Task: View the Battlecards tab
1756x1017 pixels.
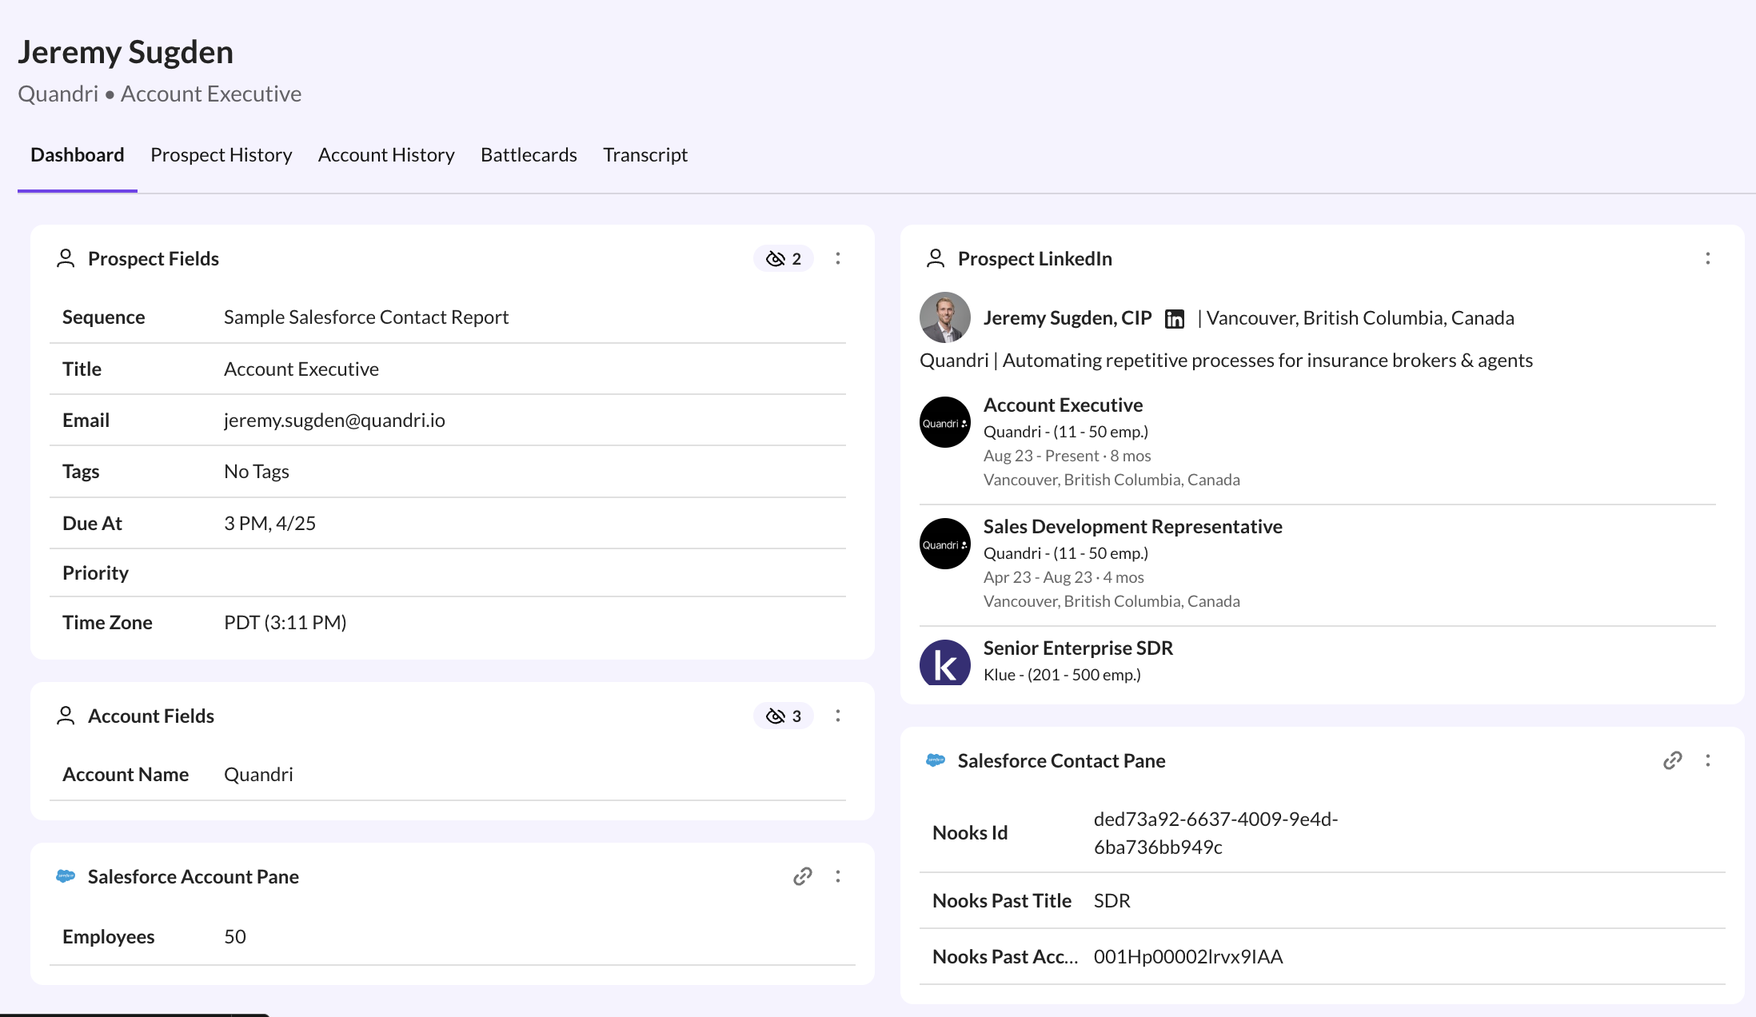Action: click(529, 155)
